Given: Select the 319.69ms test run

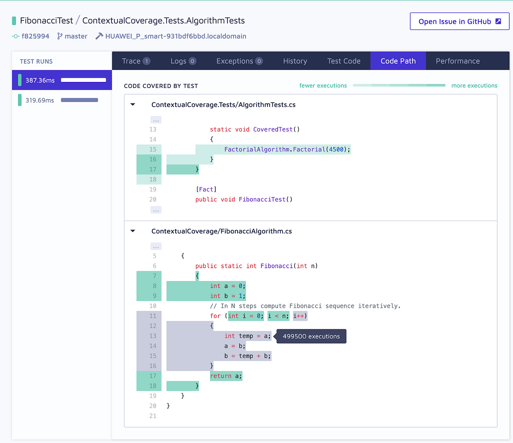Looking at the screenshot, I should [62, 100].
